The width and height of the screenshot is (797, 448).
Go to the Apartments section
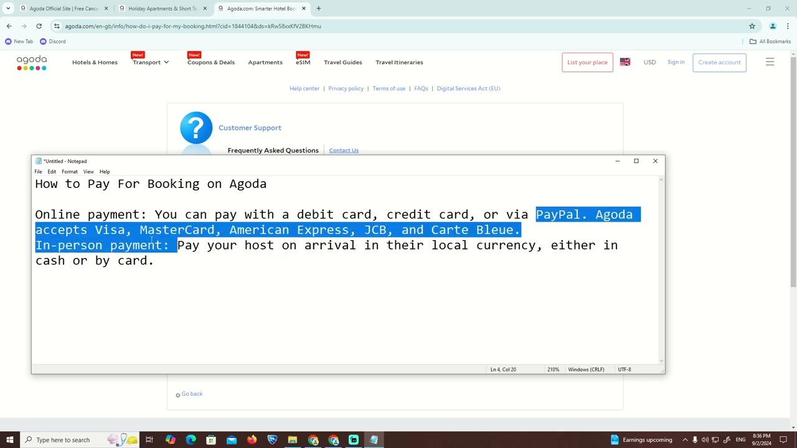tap(265, 62)
